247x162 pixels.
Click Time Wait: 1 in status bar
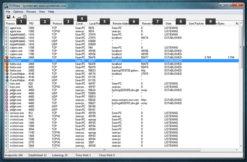[83, 155]
